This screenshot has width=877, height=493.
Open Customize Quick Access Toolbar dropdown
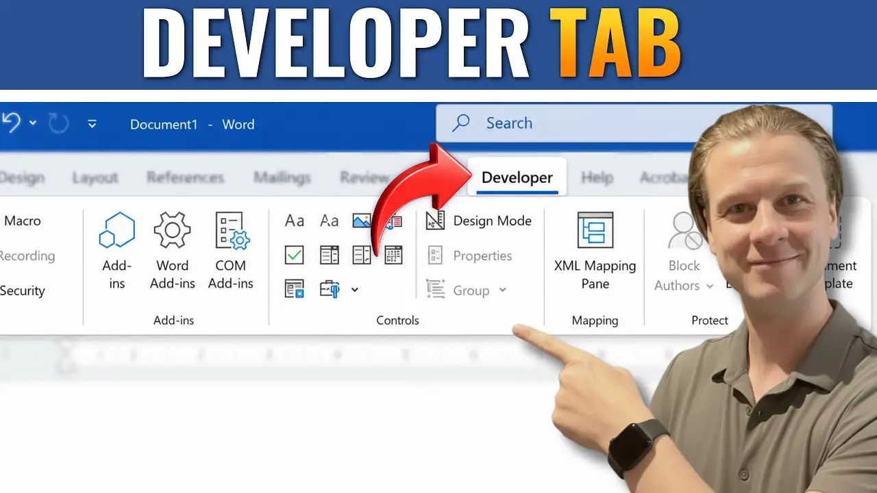pos(92,124)
